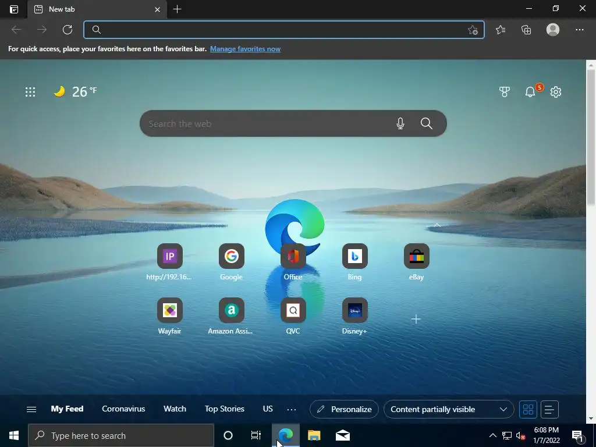The image size is (596, 447).
Task: Select the Watch feed tab
Action: 175,409
